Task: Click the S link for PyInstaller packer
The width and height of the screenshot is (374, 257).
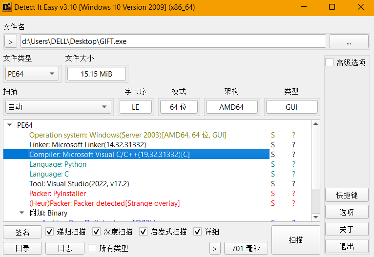Action: [x=273, y=194]
